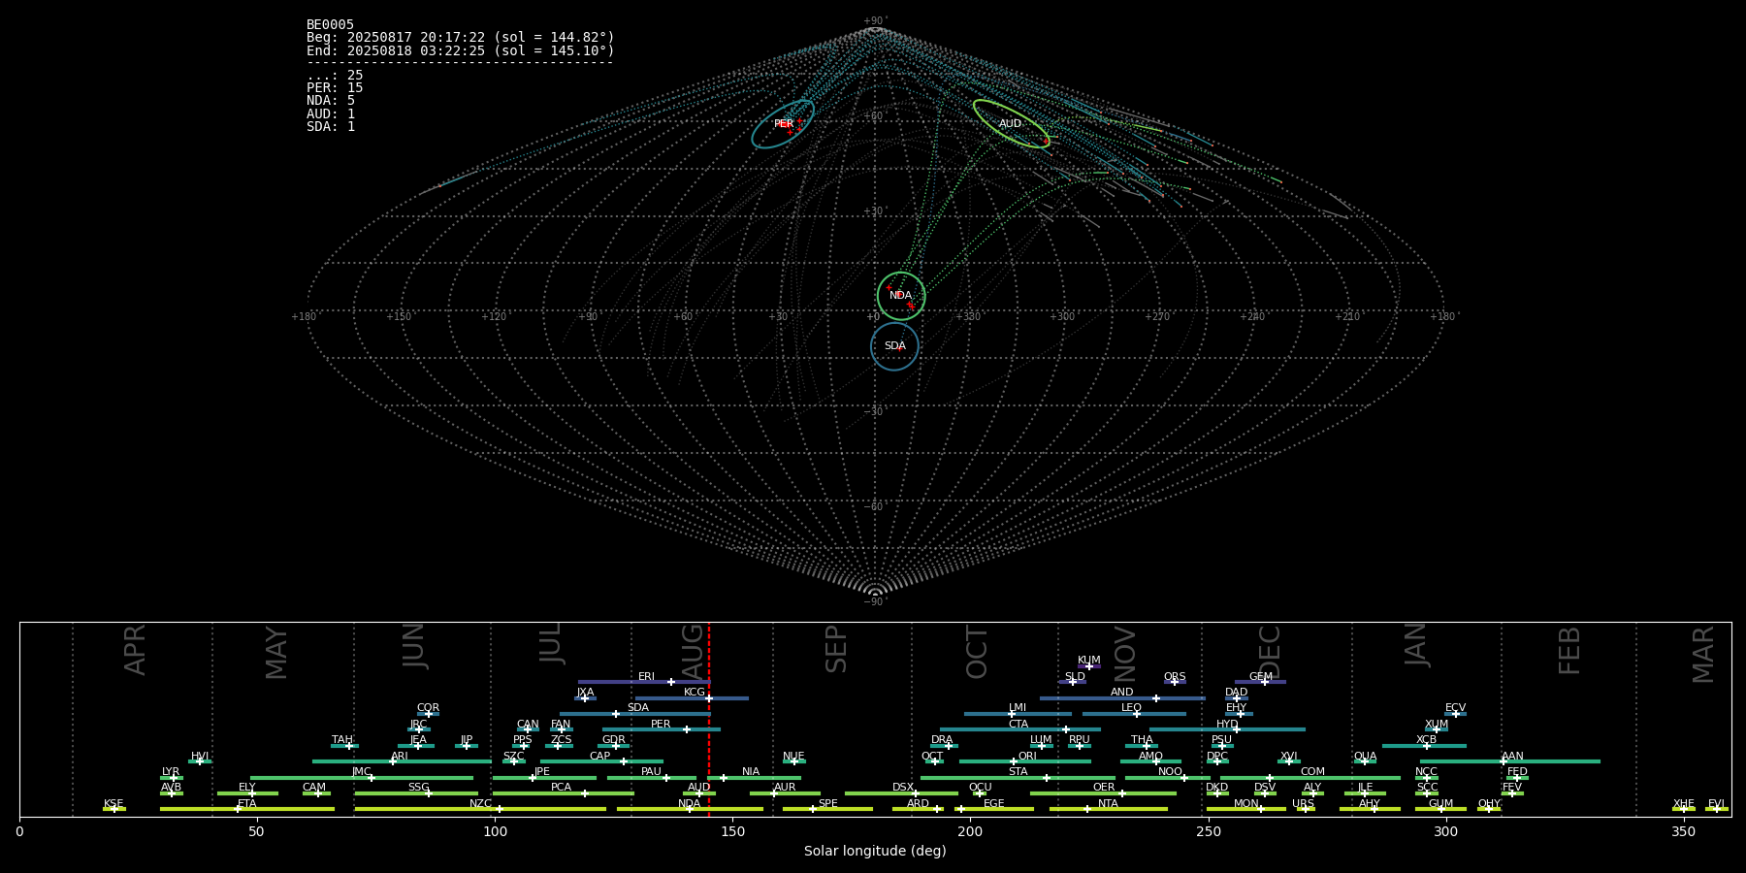Select the AAN shower label

pyautogui.click(x=1512, y=757)
